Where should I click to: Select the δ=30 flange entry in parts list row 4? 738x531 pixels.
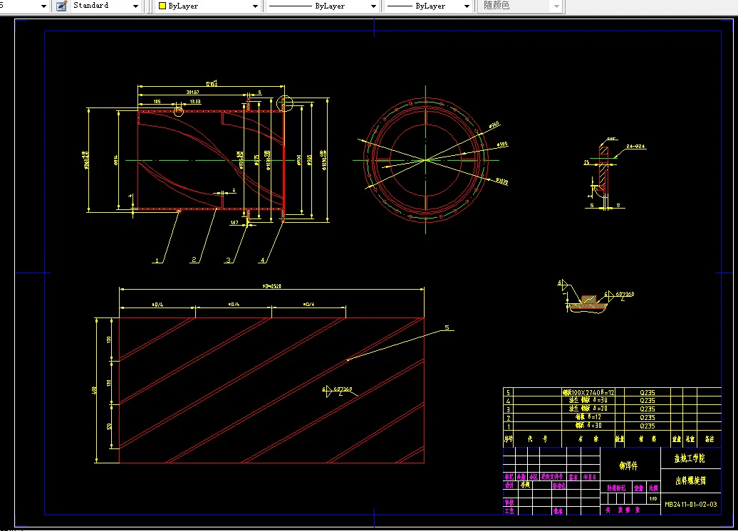[588, 400]
